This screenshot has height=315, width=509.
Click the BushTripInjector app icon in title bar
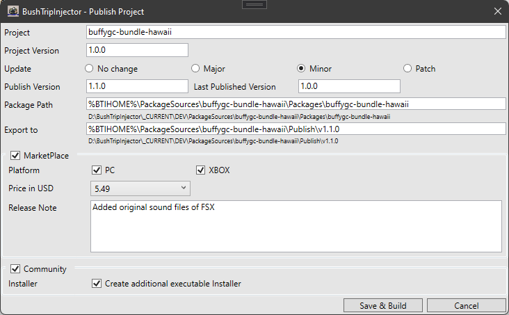(x=13, y=11)
